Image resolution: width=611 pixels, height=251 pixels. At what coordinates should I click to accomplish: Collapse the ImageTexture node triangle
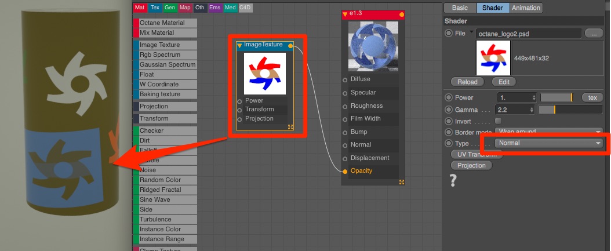[239, 46]
